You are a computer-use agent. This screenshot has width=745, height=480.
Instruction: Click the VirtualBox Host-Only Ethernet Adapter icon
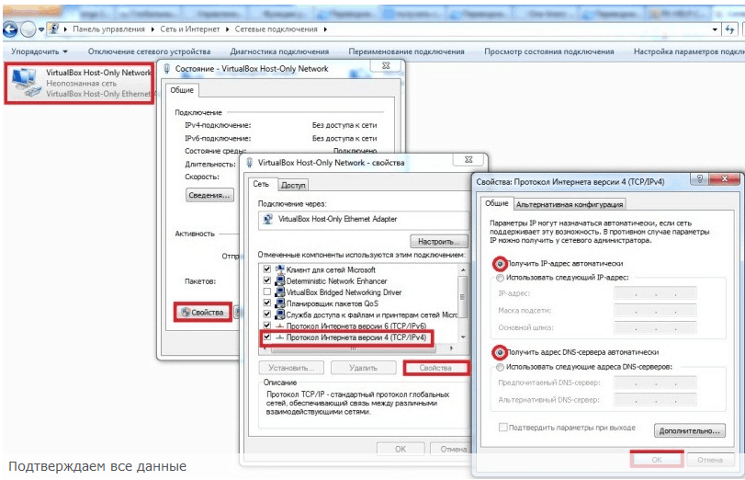click(268, 219)
